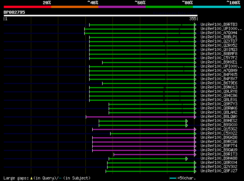Click the start tick of the C5X022 alignment

pos(110,133)
